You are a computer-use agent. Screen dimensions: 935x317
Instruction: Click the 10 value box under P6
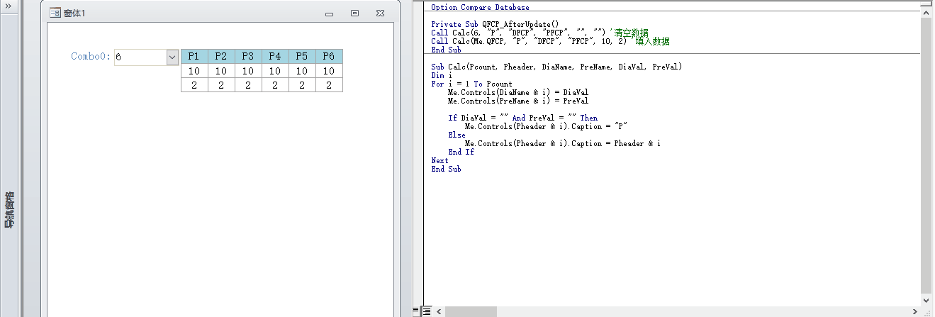(x=329, y=71)
